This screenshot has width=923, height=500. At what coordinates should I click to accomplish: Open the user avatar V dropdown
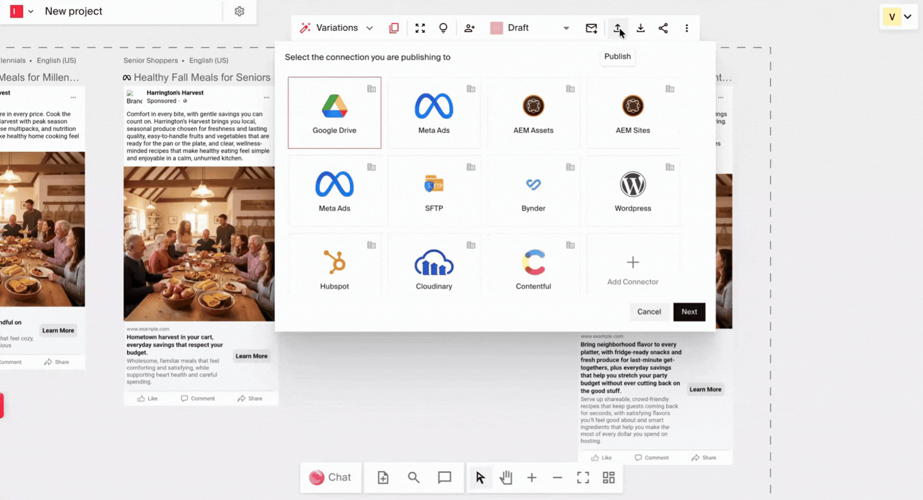coord(899,17)
